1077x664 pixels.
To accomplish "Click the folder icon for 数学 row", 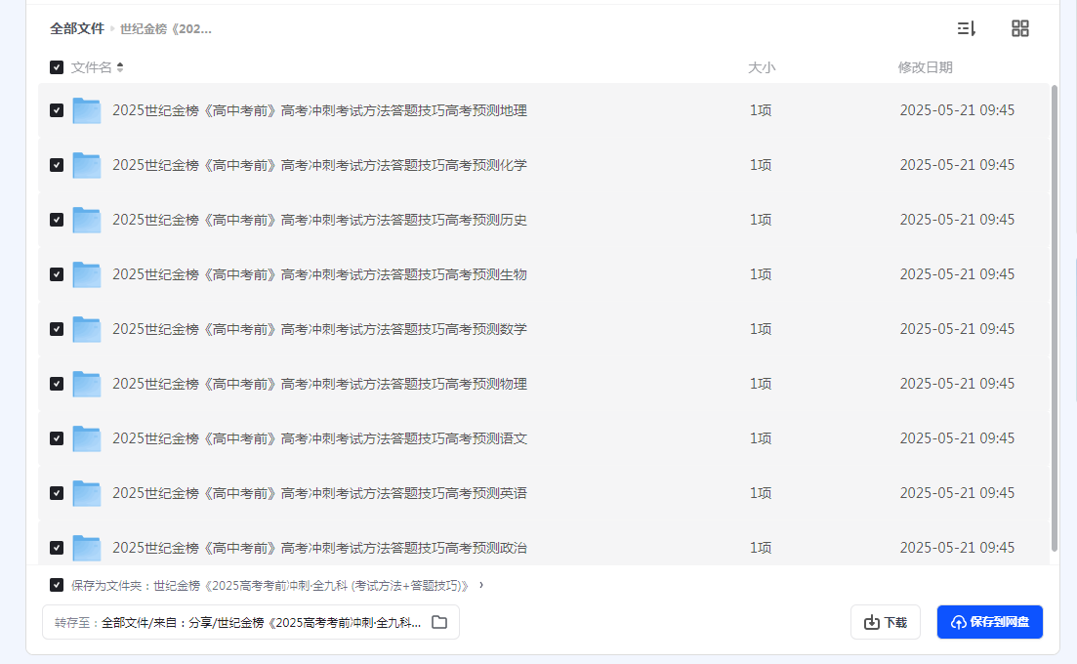I will (87, 329).
